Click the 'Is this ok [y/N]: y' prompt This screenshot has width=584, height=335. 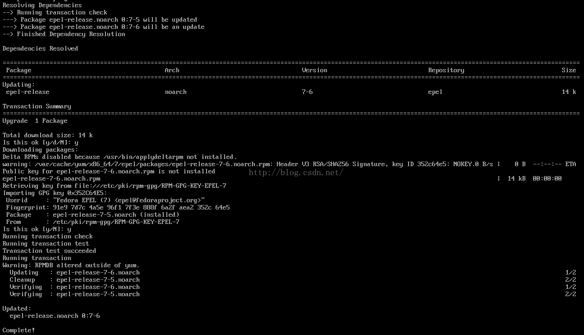coord(37,229)
